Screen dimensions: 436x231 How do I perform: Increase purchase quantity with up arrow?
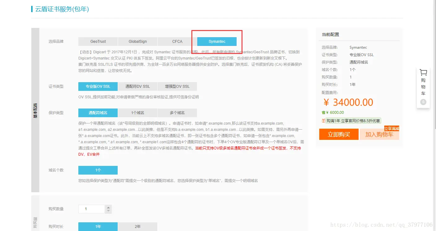tap(108, 207)
